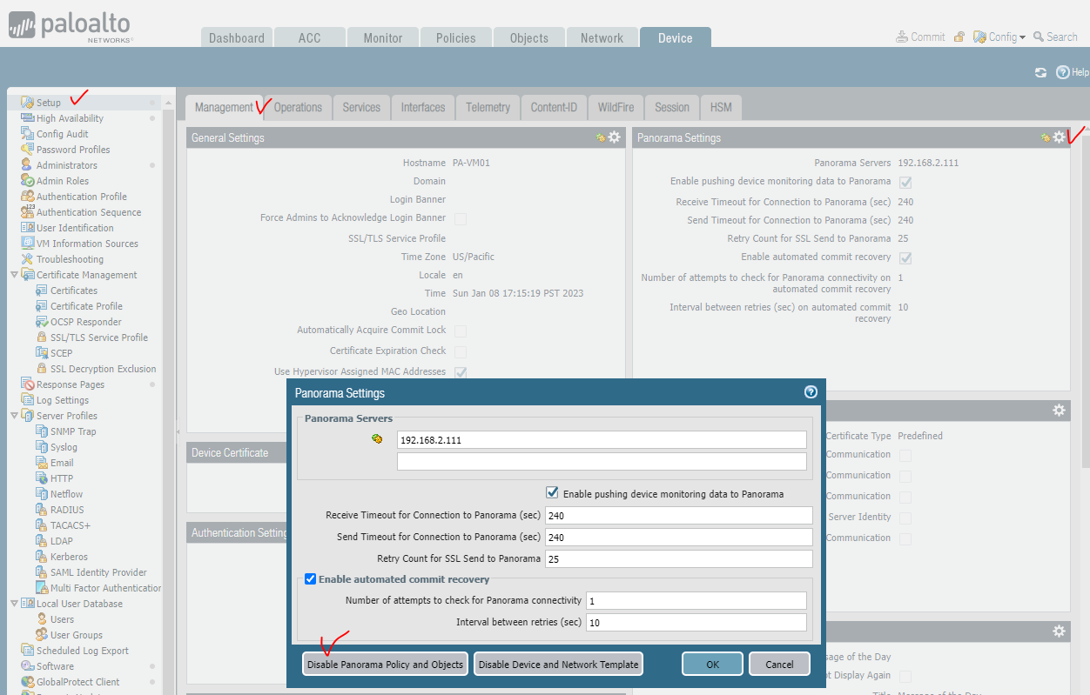Open Log Settings
Viewport: 1090px width, 695px height.
[62, 400]
